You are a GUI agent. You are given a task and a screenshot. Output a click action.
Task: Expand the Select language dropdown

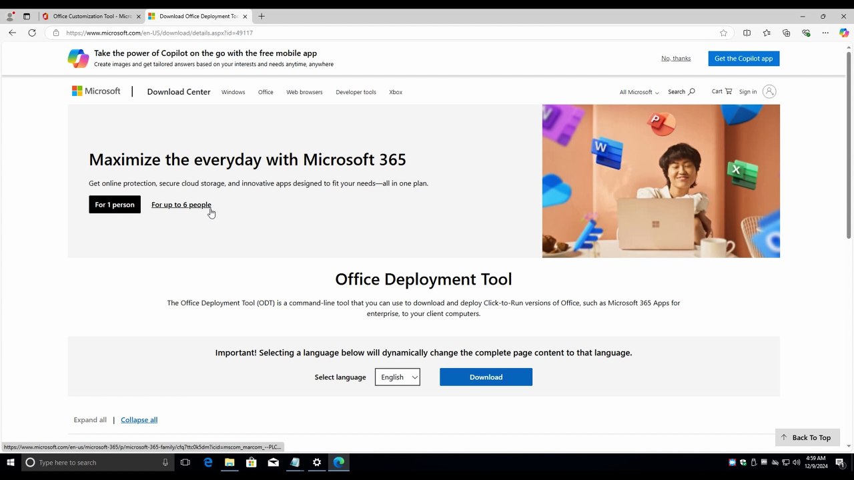pyautogui.click(x=398, y=377)
